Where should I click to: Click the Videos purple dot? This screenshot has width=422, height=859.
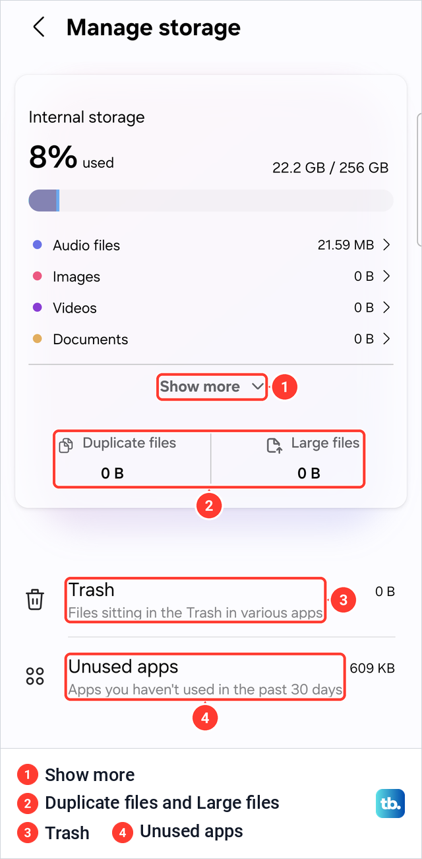(x=38, y=307)
